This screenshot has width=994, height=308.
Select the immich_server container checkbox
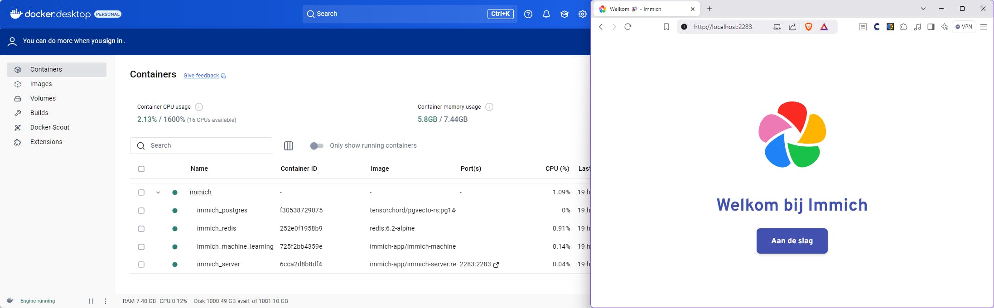tap(141, 265)
